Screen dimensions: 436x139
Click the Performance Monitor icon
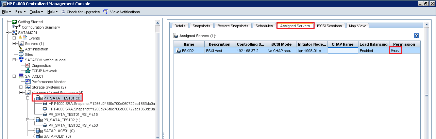[28, 82]
